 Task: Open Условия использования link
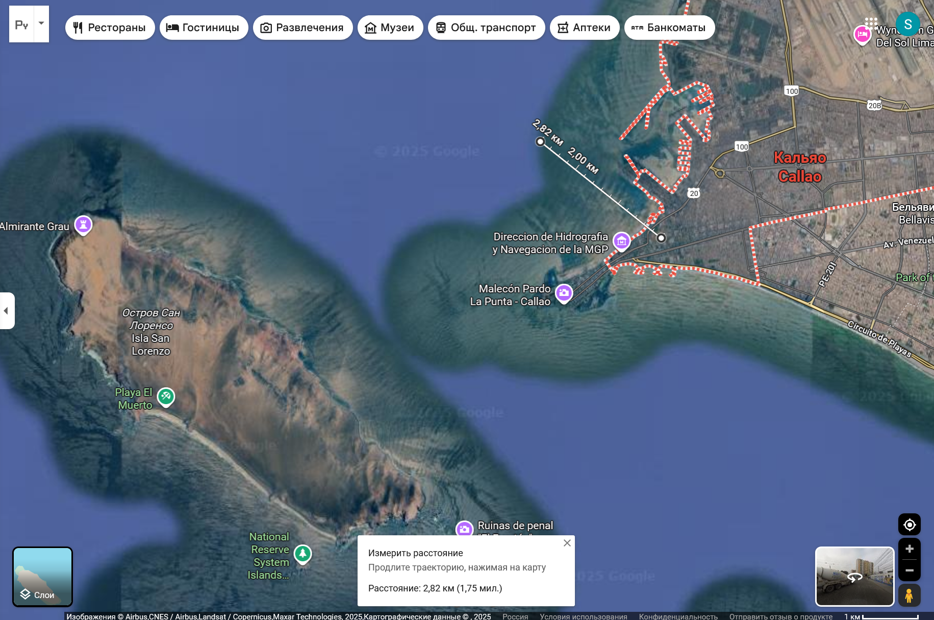point(584,616)
